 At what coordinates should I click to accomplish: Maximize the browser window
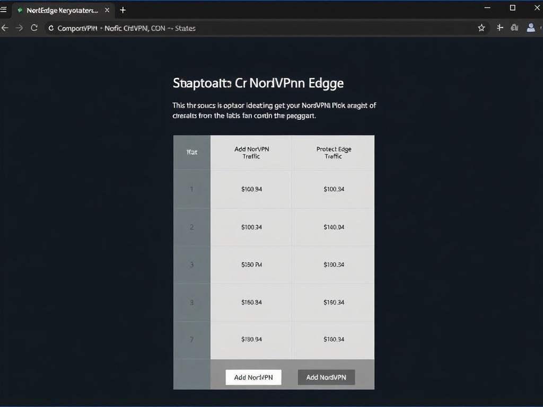pos(513,7)
